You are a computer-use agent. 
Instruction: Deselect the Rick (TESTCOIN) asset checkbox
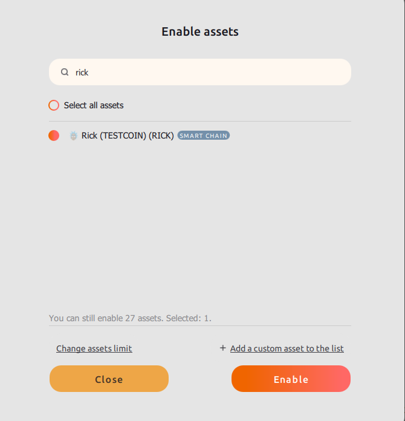tap(54, 135)
